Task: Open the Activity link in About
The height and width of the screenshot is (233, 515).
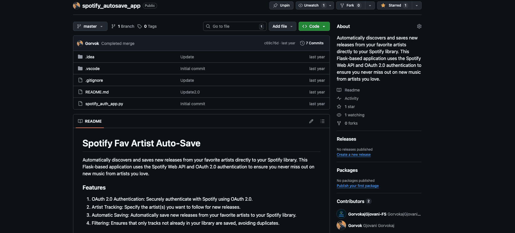Action: [x=348, y=98]
